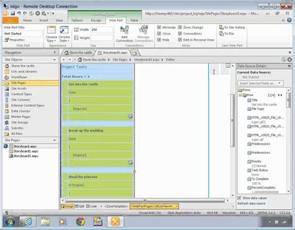Open Content Types in navigation

[x=21, y=94]
